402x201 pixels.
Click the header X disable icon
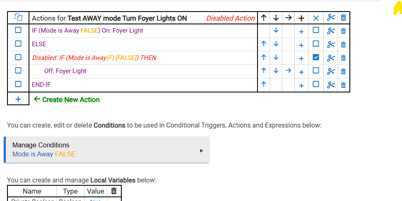[x=316, y=18]
